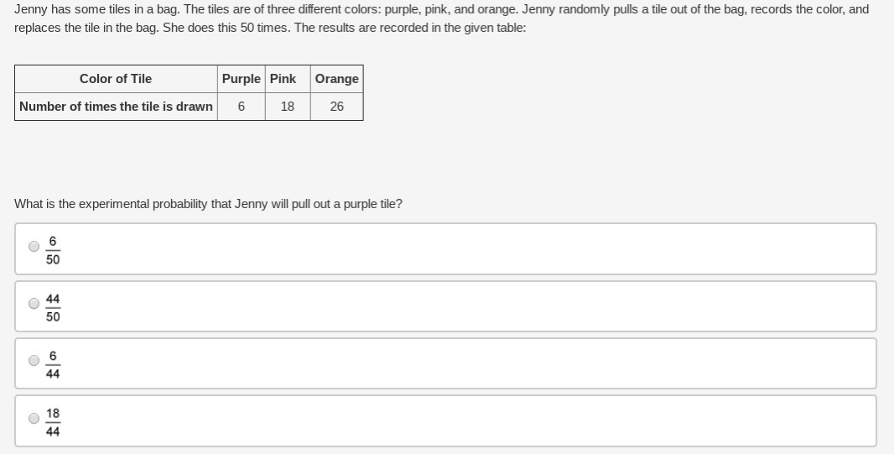Screen dimensions: 894x454
Task: Click the table cell showing 18
Action: [x=288, y=107]
